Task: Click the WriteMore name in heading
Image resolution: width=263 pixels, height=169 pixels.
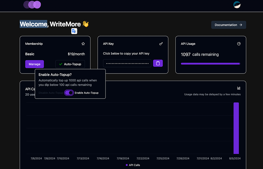Action: tap(65, 24)
